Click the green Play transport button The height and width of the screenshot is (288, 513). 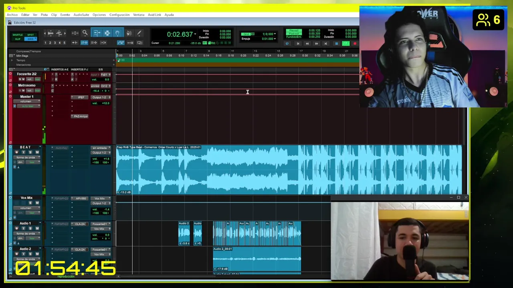pos(345,44)
